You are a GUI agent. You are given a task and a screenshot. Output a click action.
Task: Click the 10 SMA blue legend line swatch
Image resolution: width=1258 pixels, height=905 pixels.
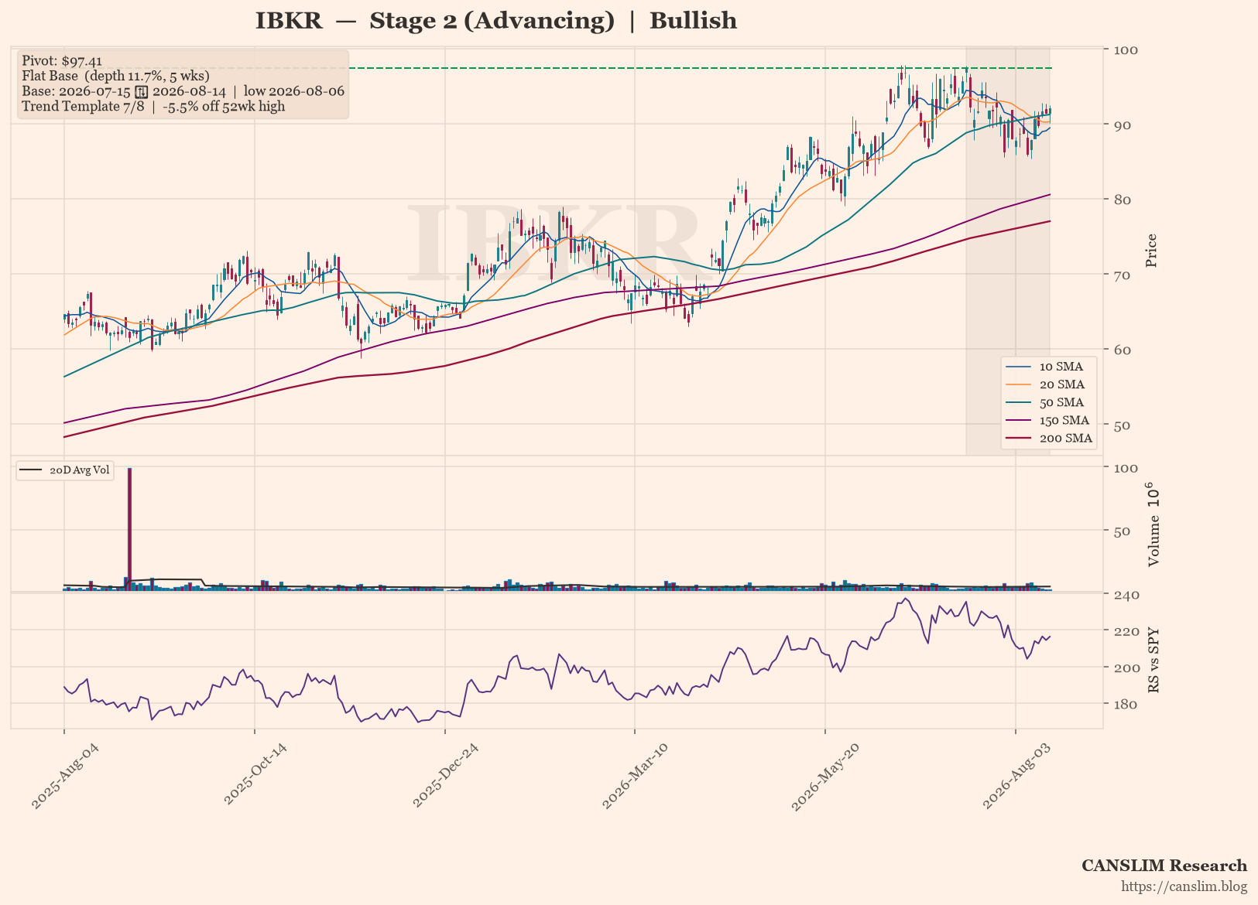coord(1018,367)
